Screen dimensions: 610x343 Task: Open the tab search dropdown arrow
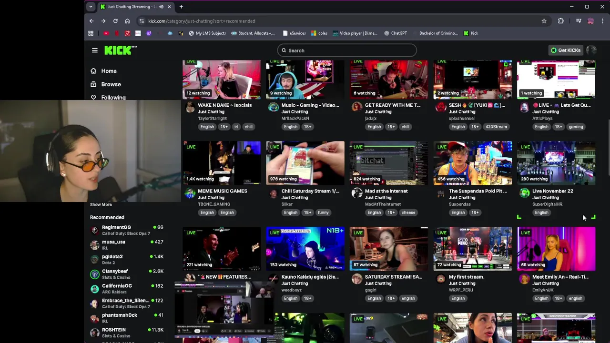(91, 7)
